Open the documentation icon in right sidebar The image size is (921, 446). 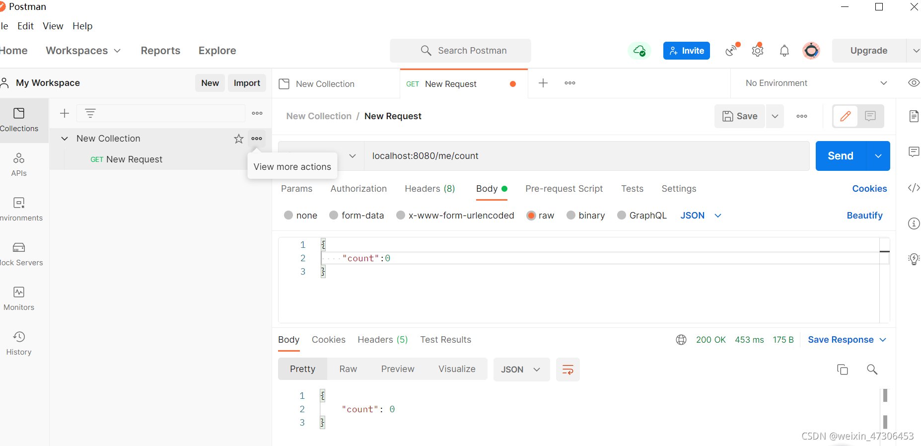pos(914,116)
